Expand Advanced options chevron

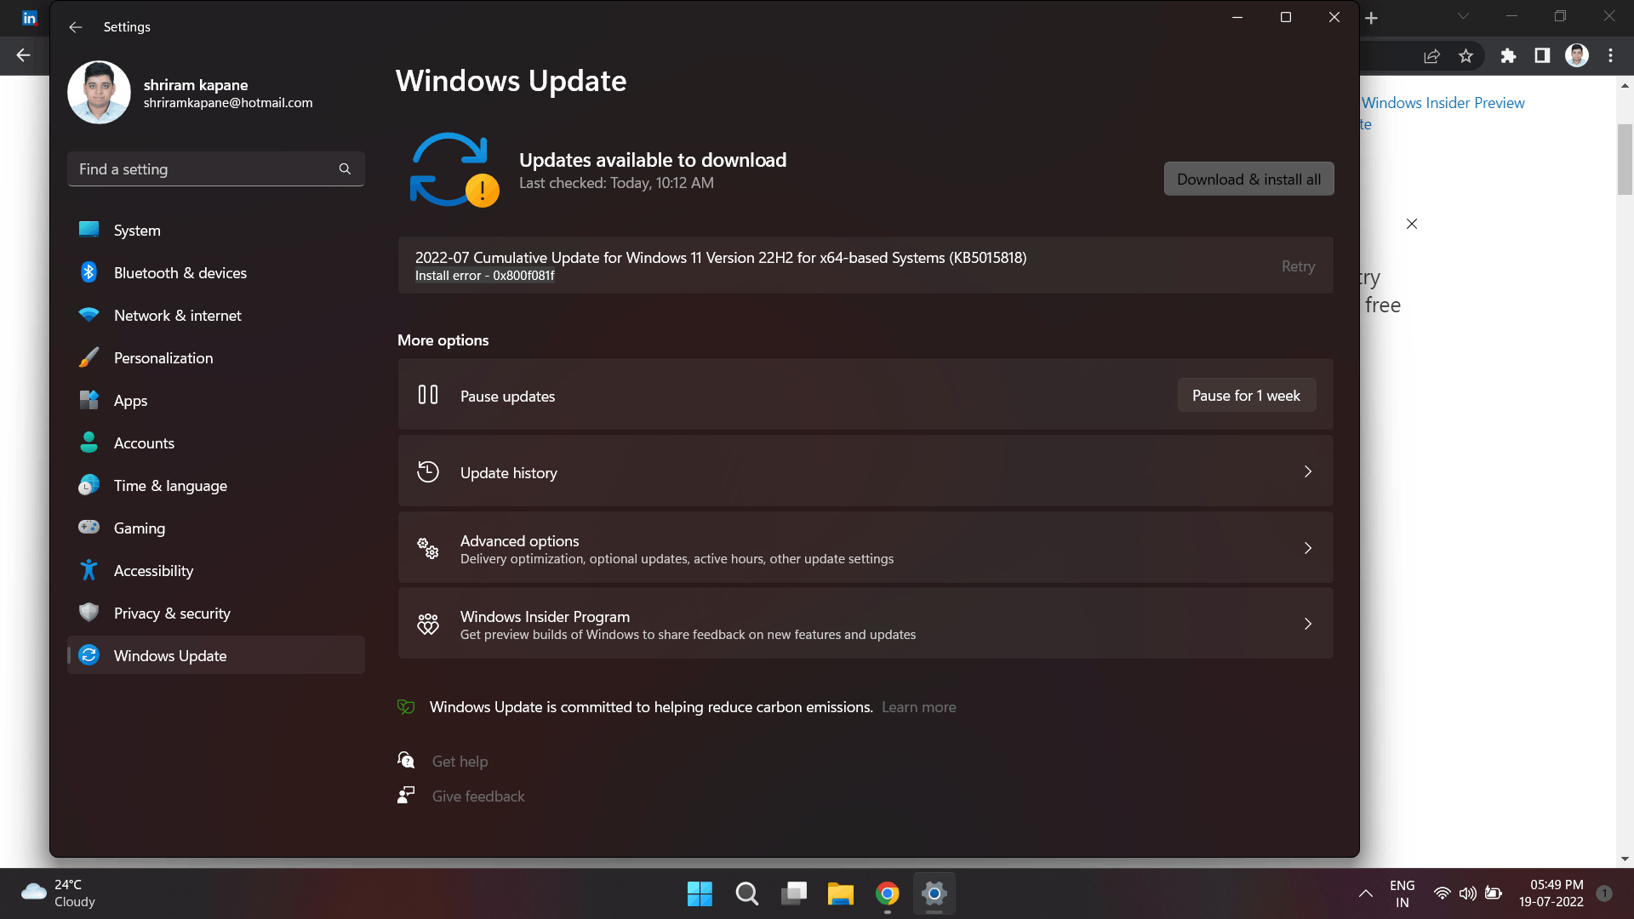1308,548
